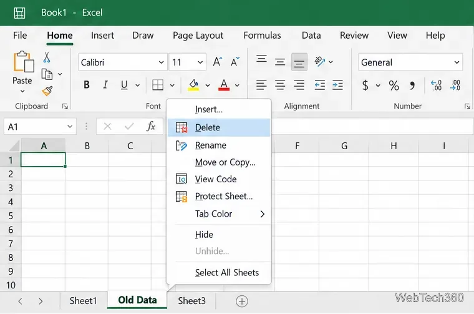
Task: Click the Enter checkmark in formula bar
Action: (x=129, y=126)
